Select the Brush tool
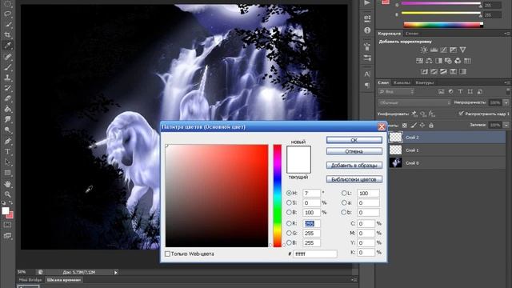Viewport: 512px width, 288px height. 7,67
